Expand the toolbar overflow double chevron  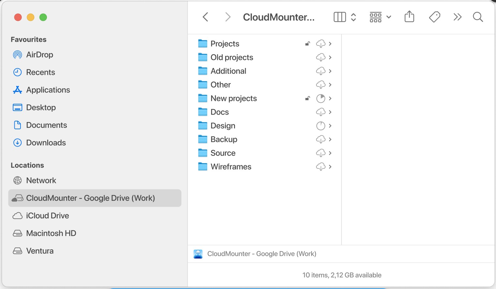pos(457,17)
